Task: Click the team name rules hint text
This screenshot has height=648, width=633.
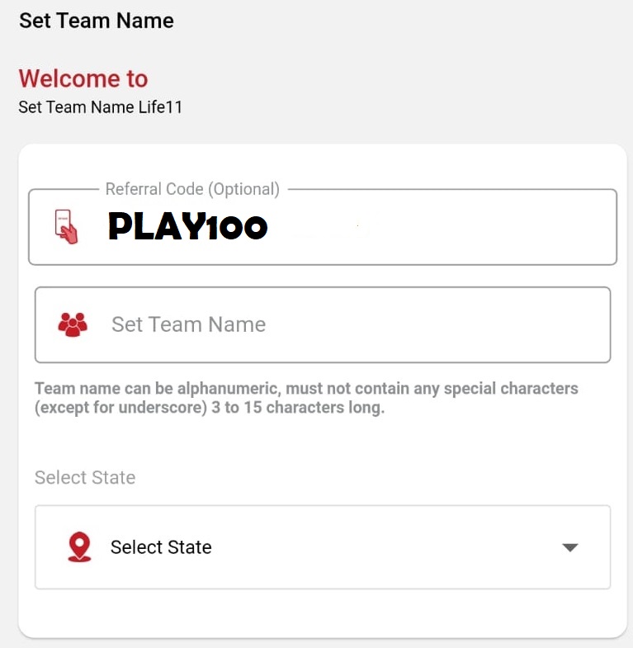Action: pos(306,398)
